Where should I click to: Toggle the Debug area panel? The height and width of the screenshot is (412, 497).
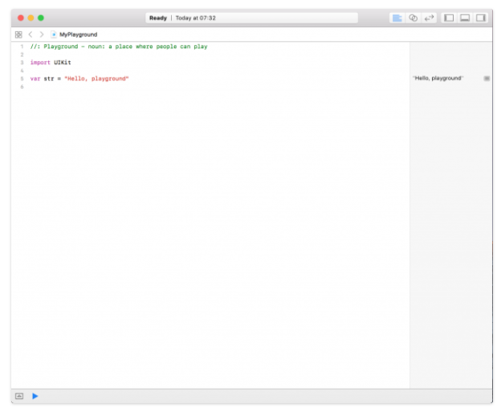[x=465, y=18]
